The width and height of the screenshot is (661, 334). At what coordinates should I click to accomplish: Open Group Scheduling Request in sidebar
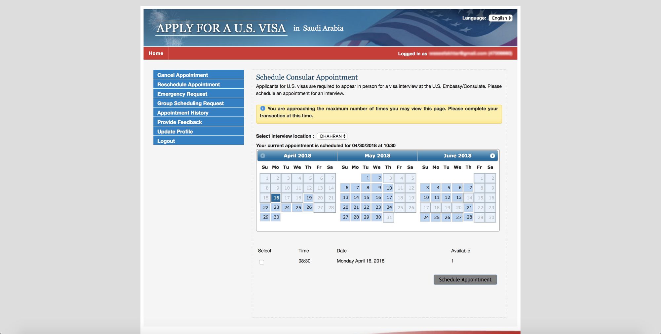199,103
